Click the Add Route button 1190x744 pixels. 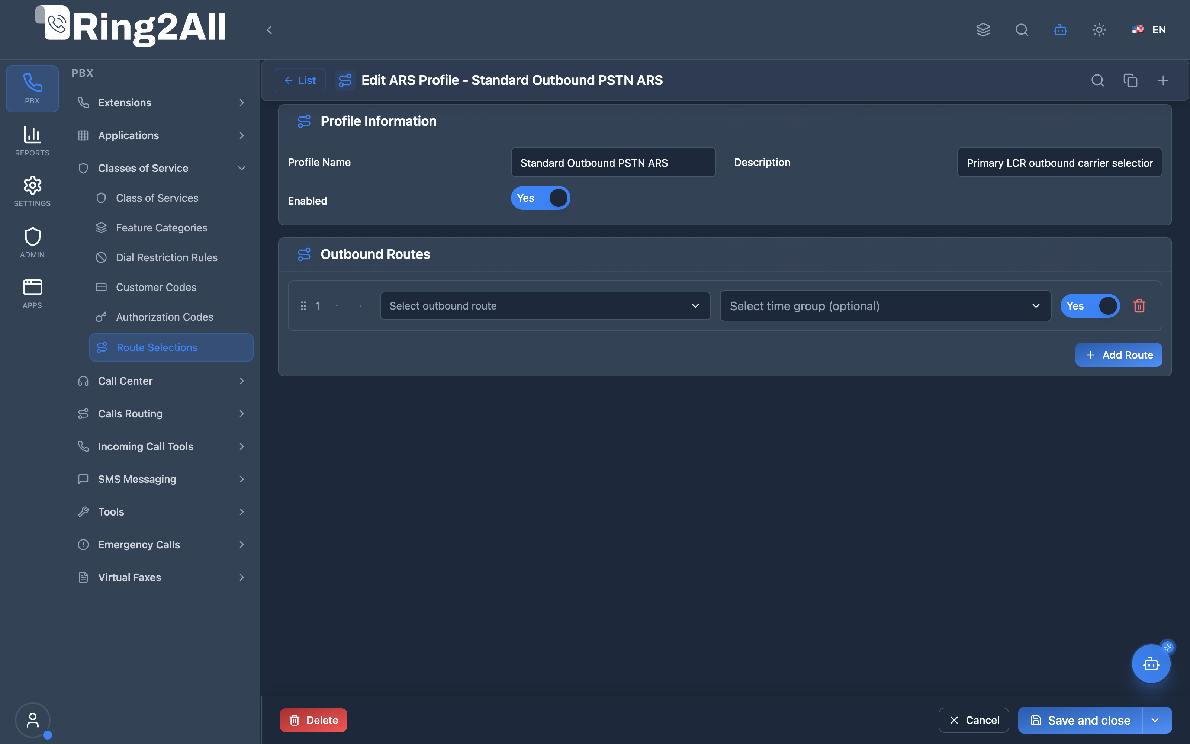(x=1119, y=355)
